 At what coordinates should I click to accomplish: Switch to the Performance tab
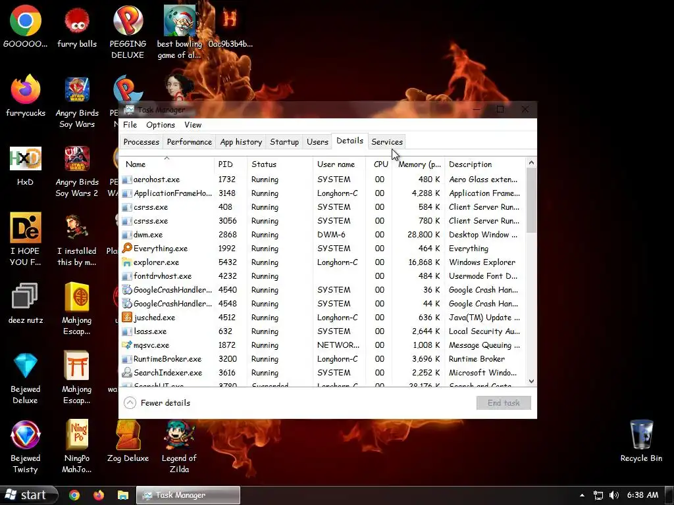click(189, 142)
